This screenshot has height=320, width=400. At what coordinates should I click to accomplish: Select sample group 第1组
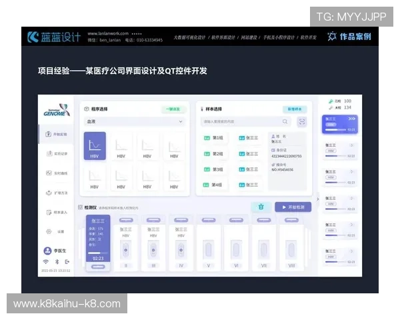tap(214, 138)
